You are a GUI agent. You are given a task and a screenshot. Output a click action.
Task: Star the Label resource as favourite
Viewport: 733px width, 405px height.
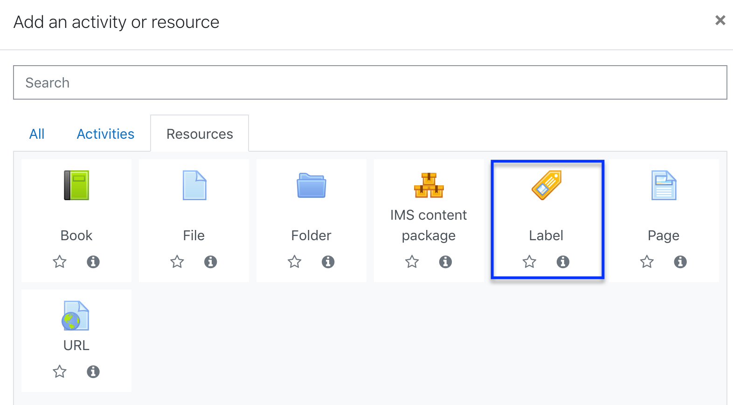[x=530, y=262]
